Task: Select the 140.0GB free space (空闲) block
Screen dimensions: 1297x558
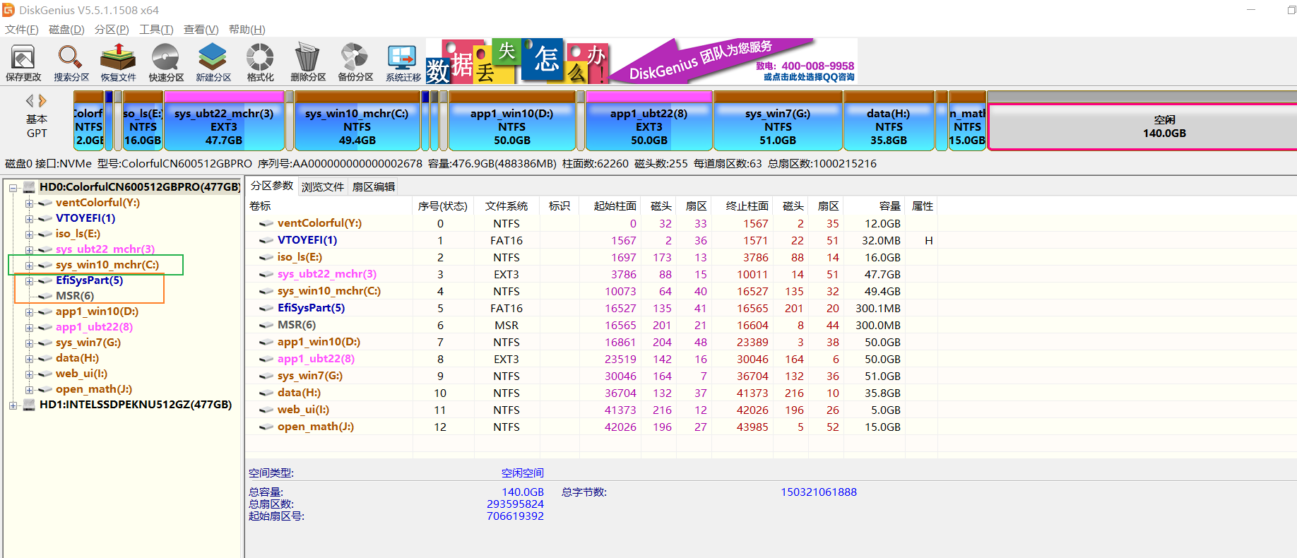Action: (1142, 126)
